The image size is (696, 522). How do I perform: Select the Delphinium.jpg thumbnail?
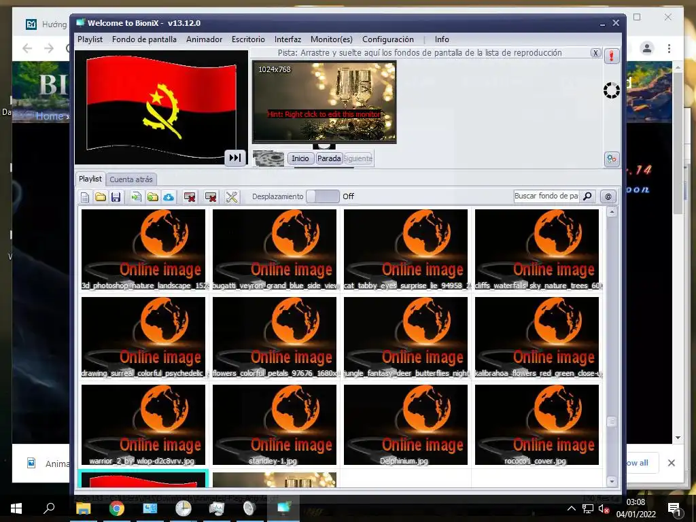tap(406, 425)
